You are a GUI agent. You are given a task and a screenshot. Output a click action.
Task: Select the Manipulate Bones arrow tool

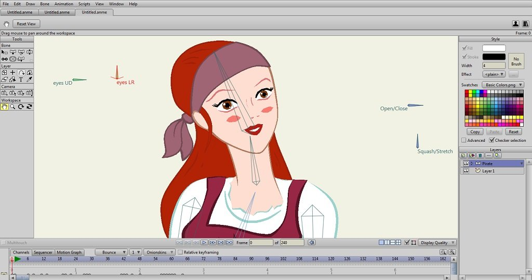[x=21, y=59]
